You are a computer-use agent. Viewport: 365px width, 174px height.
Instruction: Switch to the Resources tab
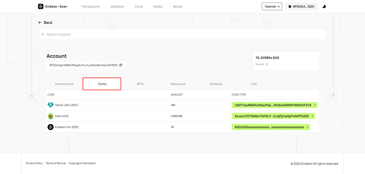click(178, 84)
